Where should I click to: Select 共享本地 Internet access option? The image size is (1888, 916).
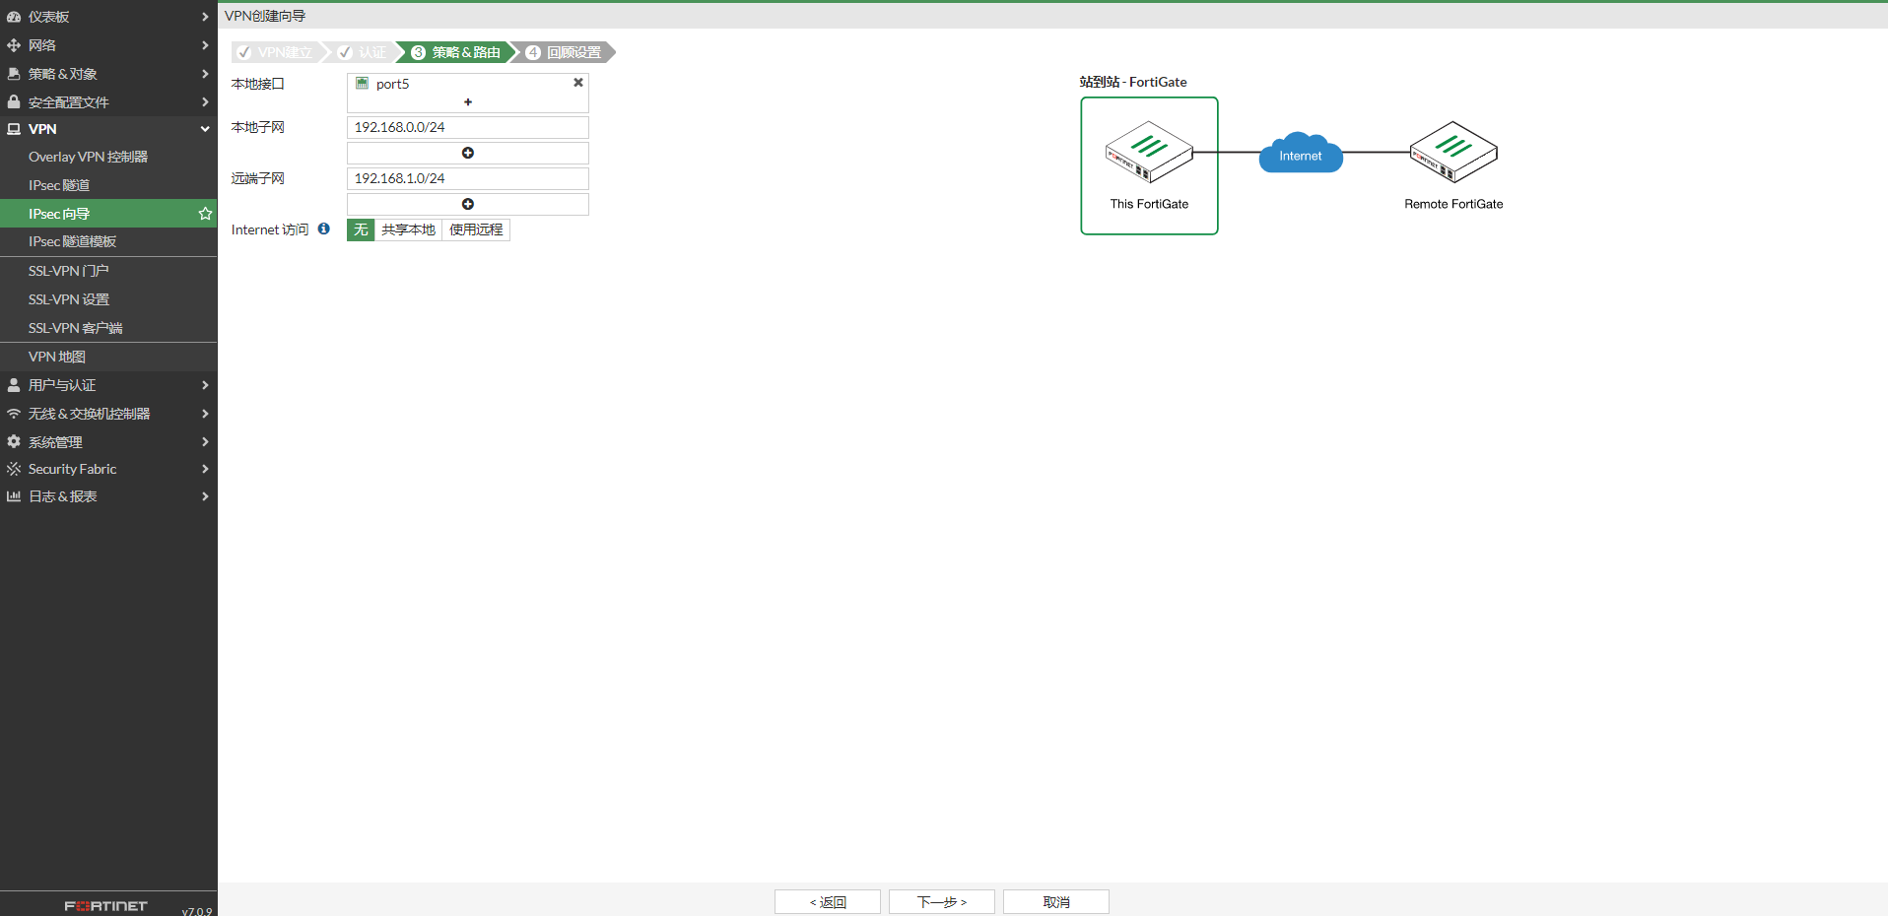click(x=408, y=229)
